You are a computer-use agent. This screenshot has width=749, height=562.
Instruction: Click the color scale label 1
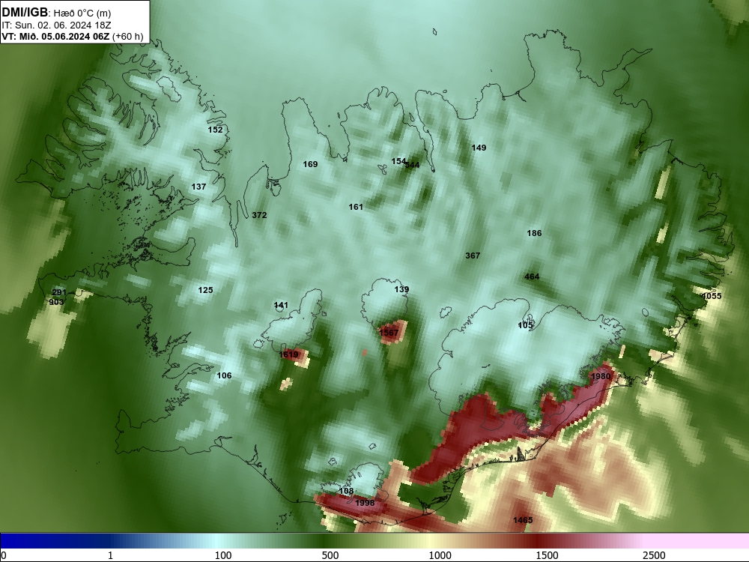(110, 555)
